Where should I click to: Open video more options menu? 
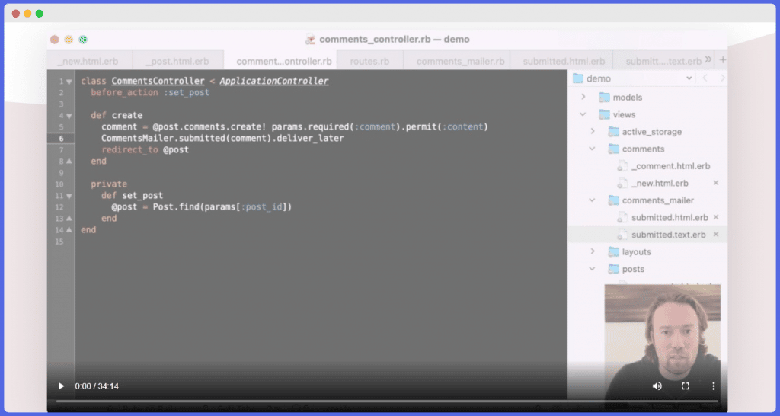(x=713, y=386)
